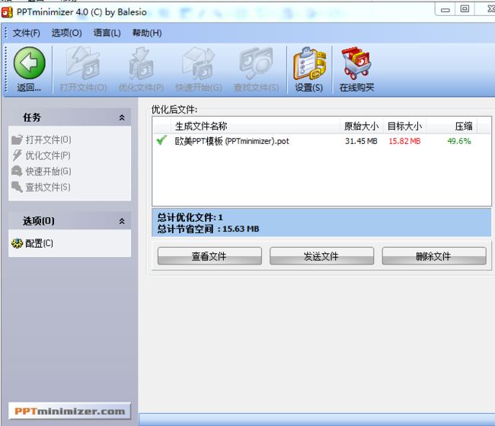Click 打开文件(O) in the task panel
Image resolution: width=495 pixels, height=426 pixels.
click(x=41, y=139)
